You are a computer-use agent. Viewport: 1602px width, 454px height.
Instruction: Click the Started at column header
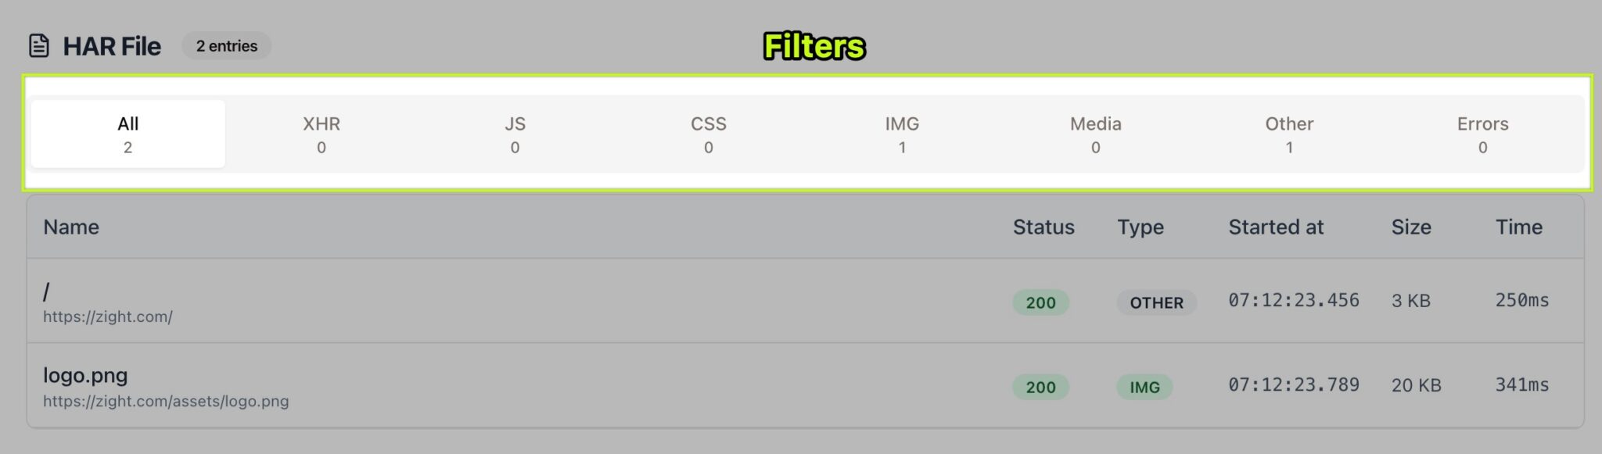(1276, 227)
